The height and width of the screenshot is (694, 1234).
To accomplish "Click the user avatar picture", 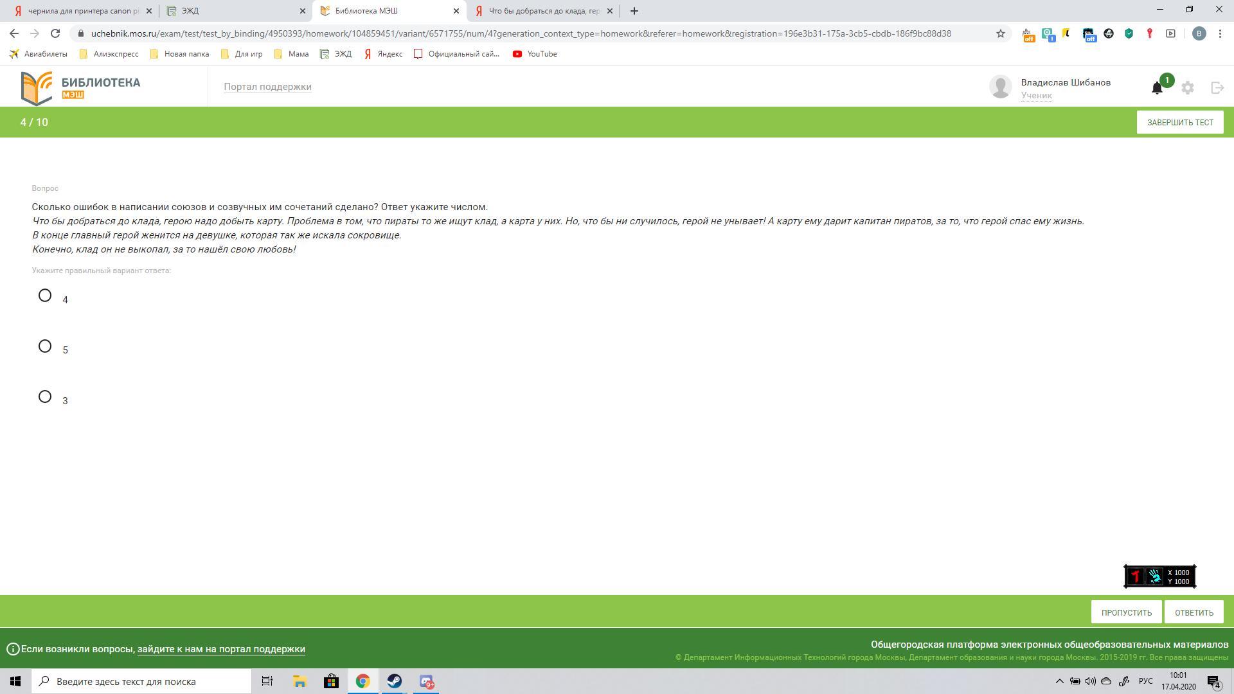I will pyautogui.click(x=1000, y=87).
